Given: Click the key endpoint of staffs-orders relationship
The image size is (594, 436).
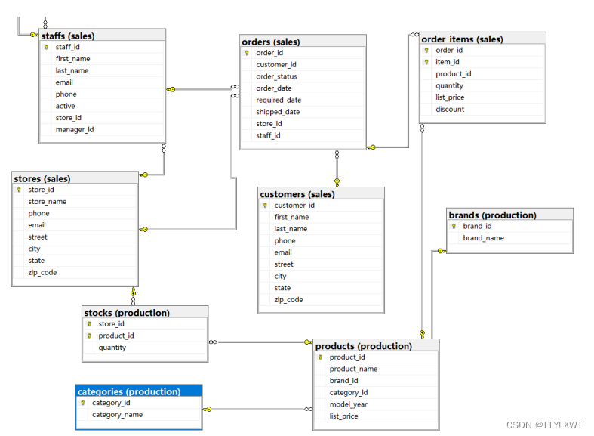Looking at the screenshot, I should click(171, 89).
